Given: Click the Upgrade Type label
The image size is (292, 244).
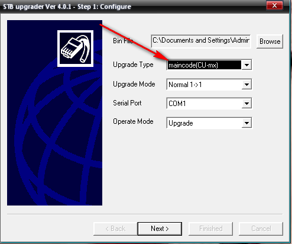Looking at the screenshot, I should click(133, 65).
